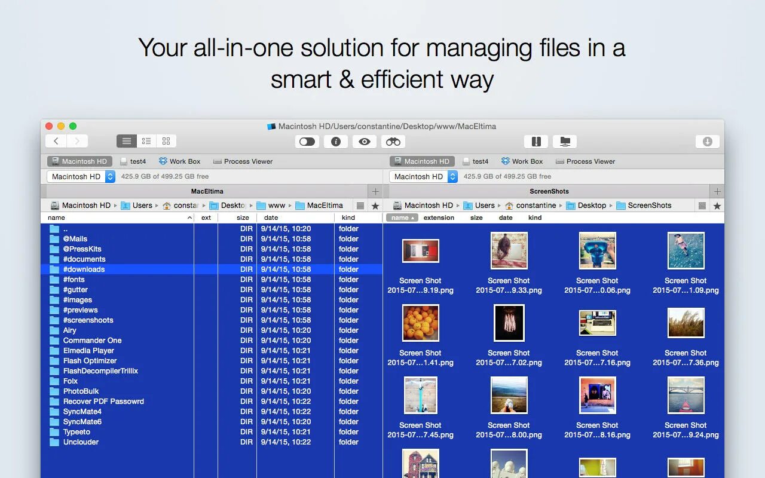Toggle visibility of hidden files (eye icon)

pyautogui.click(x=365, y=142)
